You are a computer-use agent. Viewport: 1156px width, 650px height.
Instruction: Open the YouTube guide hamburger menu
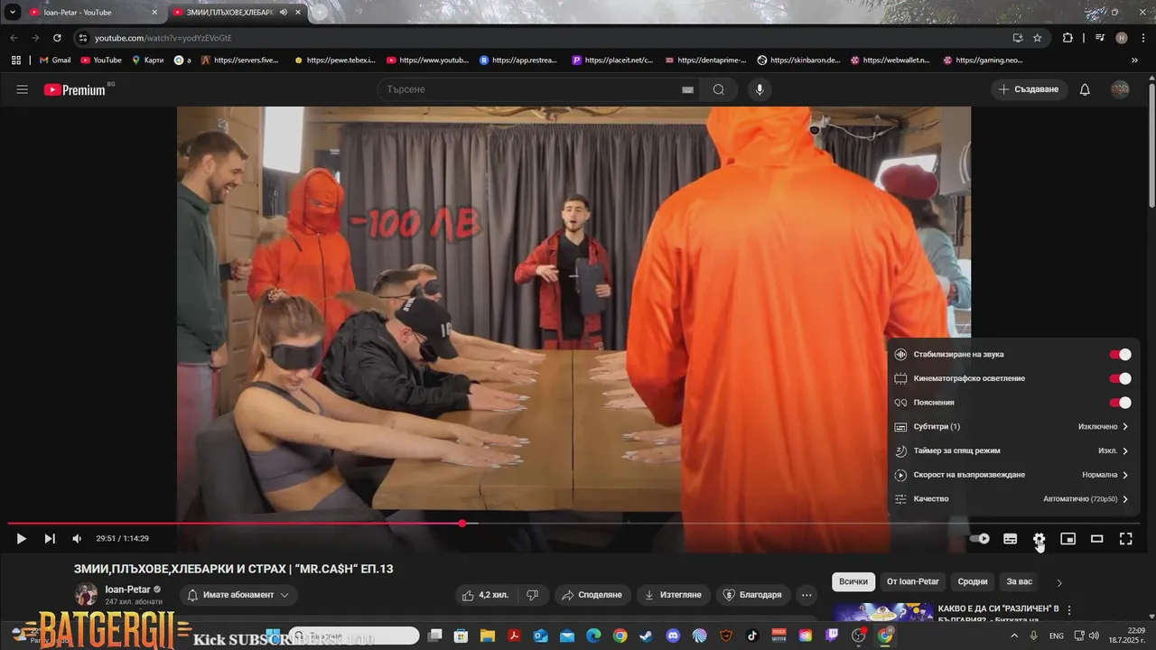click(x=23, y=89)
